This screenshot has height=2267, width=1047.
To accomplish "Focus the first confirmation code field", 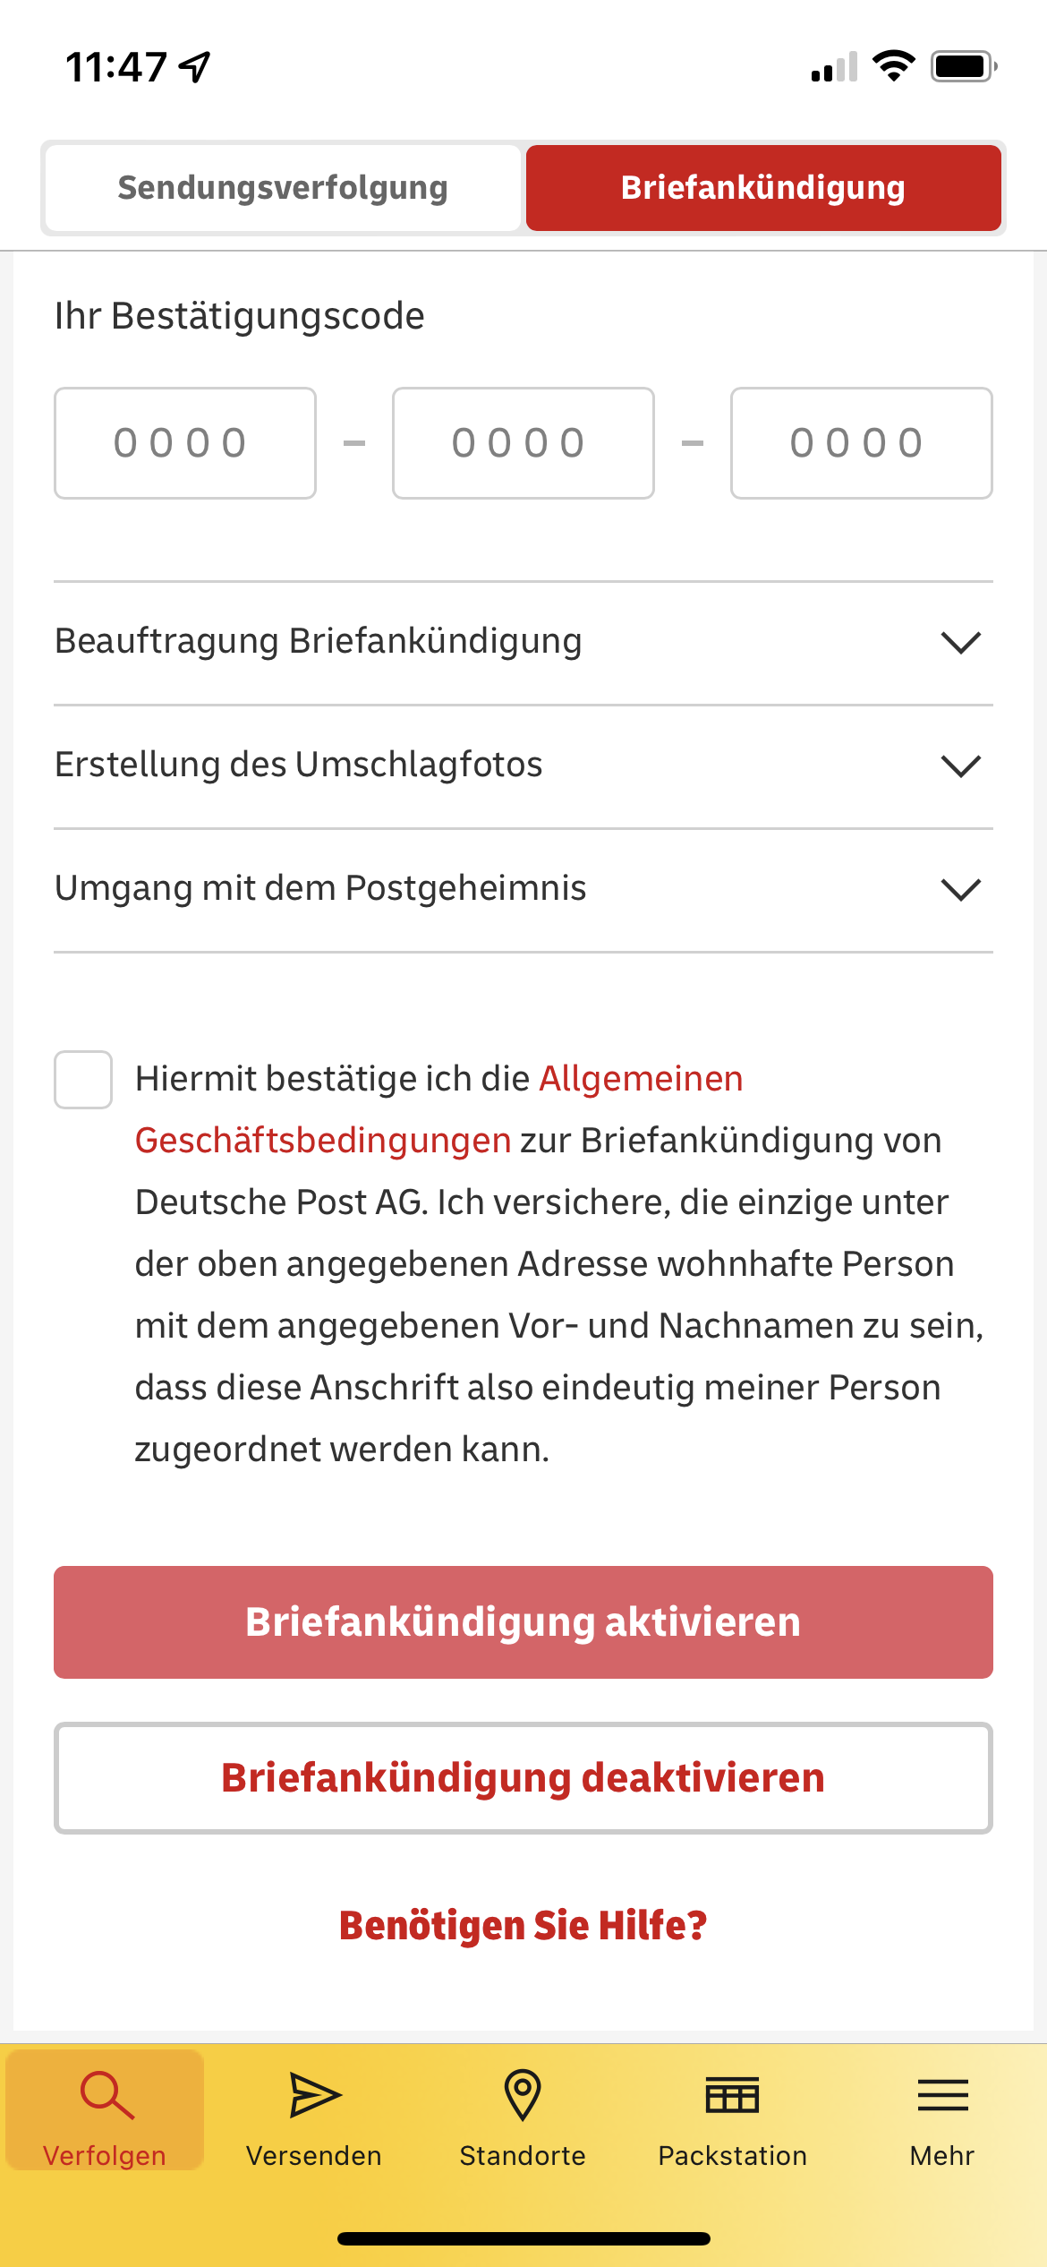I will click(185, 443).
